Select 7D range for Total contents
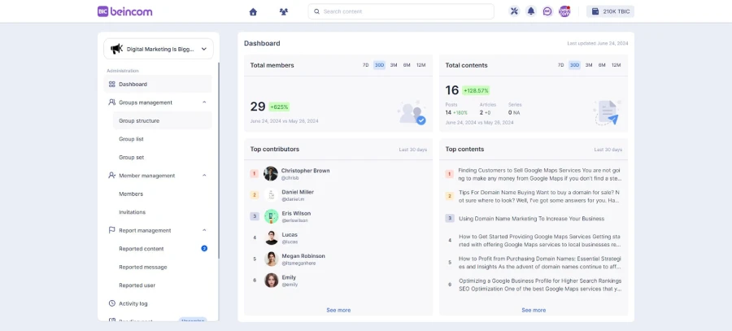 pos(560,65)
